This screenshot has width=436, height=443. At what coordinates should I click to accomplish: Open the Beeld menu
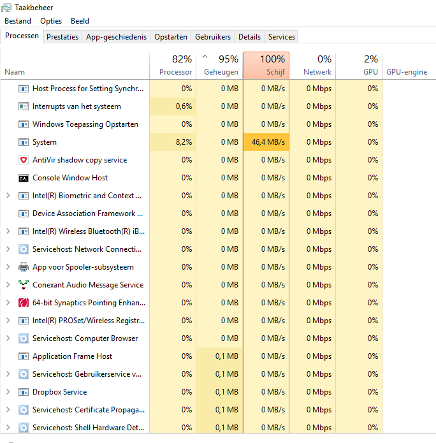pyautogui.click(x=80, y=21)
